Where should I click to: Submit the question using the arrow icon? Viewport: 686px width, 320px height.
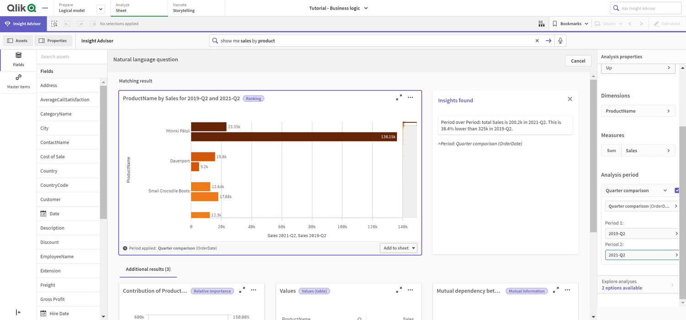pyautogui.click(x=548, y=40)
